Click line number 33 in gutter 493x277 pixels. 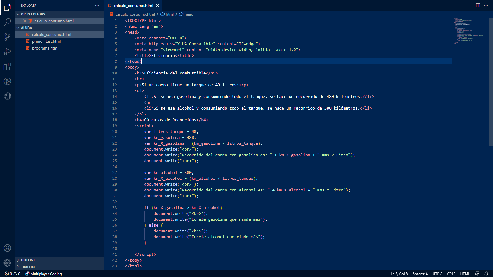[115, 207]
